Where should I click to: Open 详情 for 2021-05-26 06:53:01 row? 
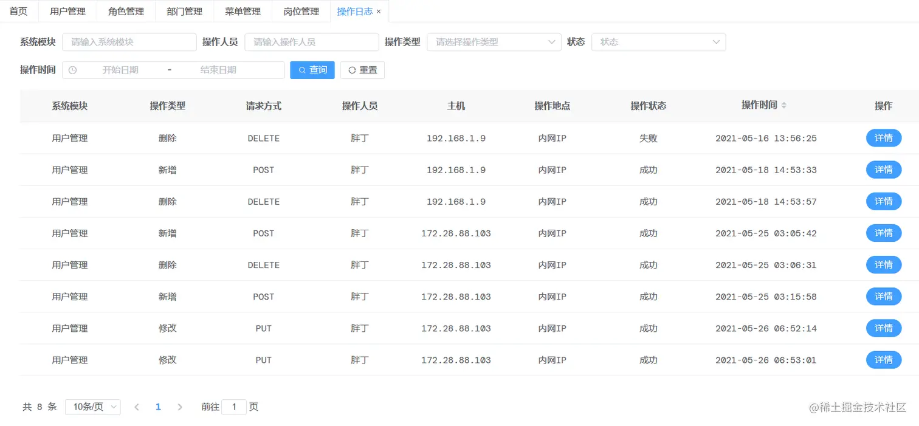[884, 360]
